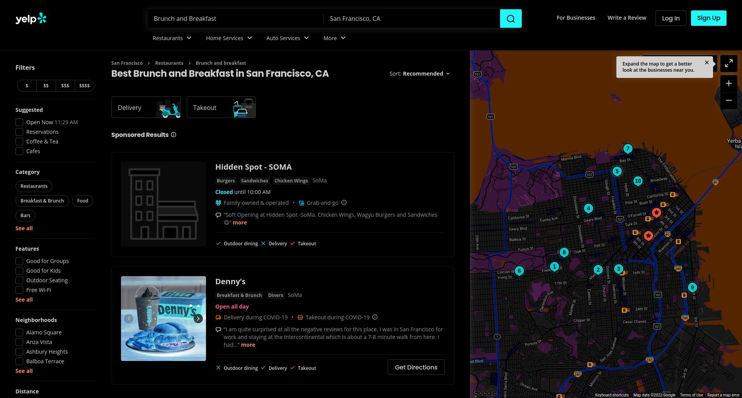Enable Free Wi-Fi feature
The image size is (742, 398).
point(19,290)
